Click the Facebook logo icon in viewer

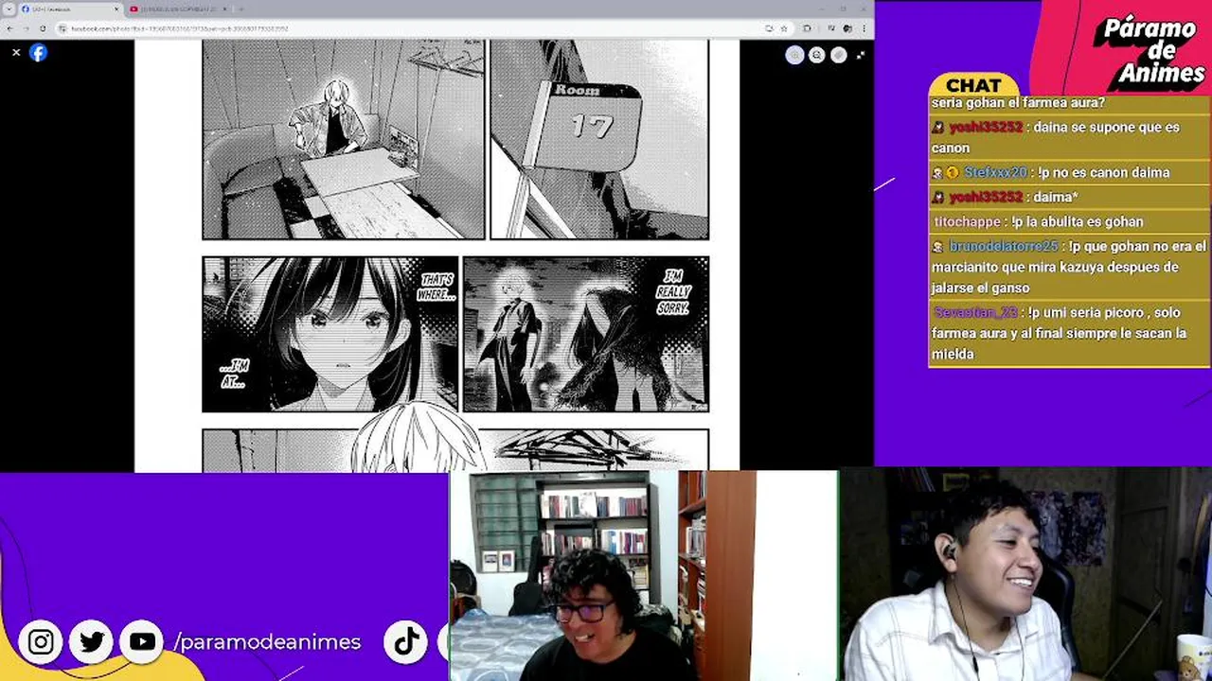tap(38, 53)
